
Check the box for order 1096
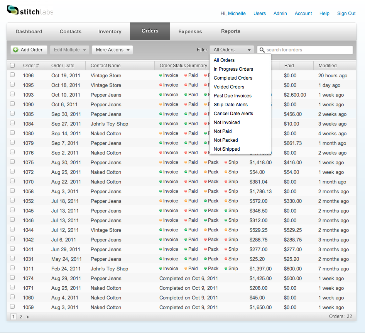tap(12, 75)
